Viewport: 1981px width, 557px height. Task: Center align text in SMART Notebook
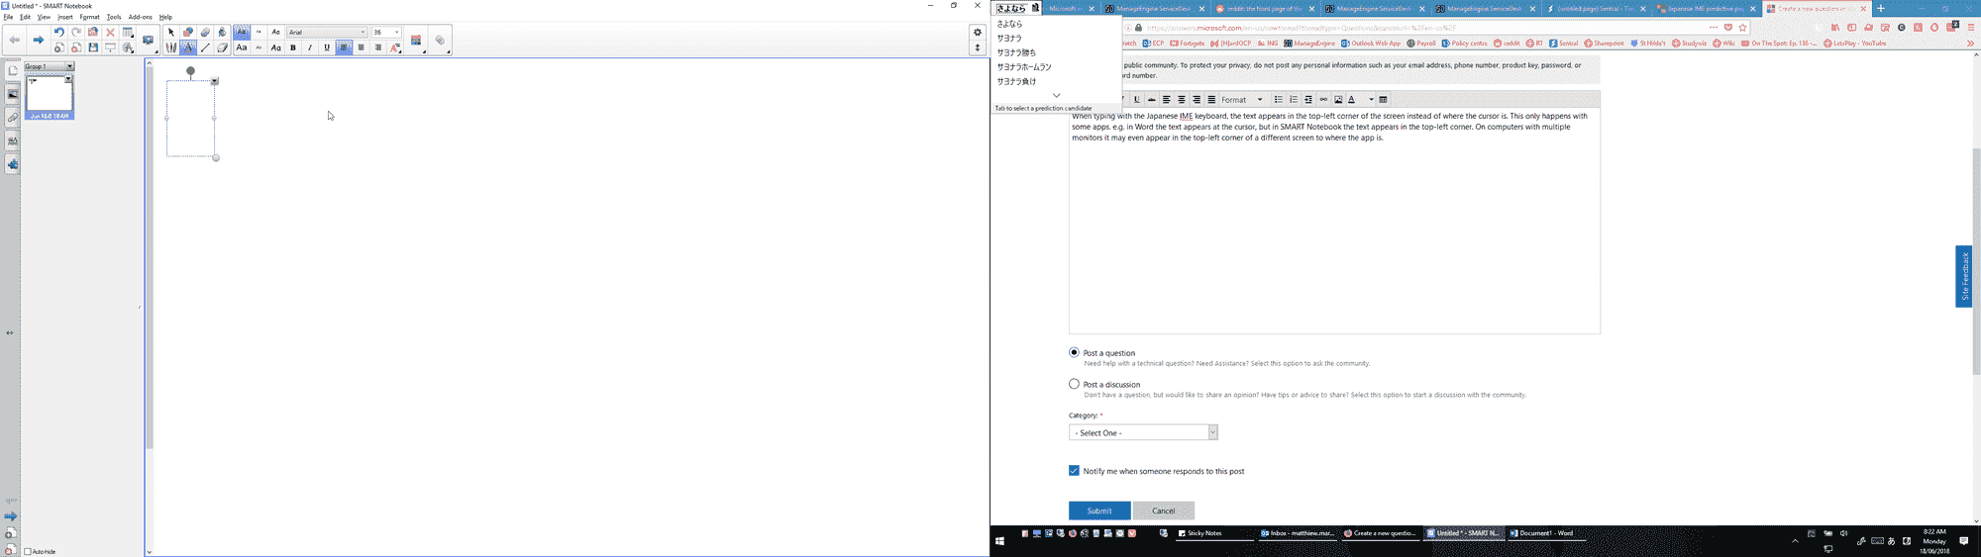pyautogui.click(x=361, y=47)
